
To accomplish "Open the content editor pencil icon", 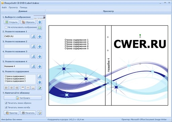I will (x=40, y=88).
